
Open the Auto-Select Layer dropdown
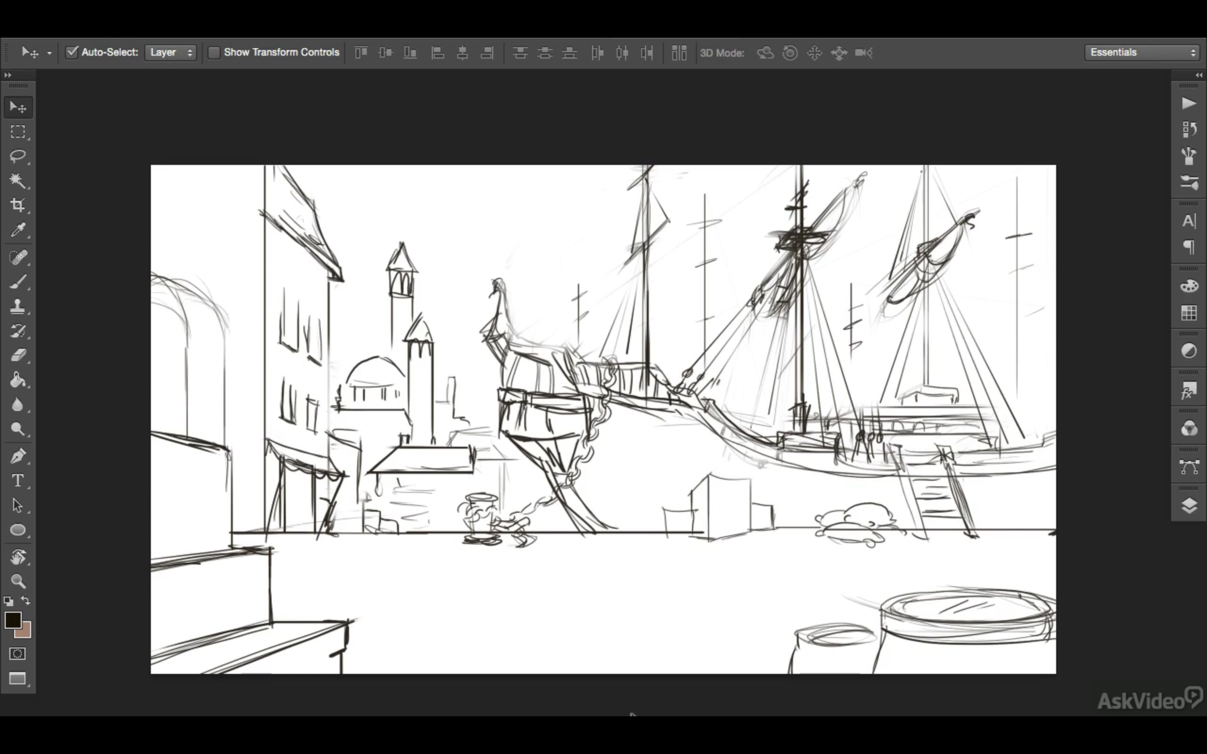point(171,52)
